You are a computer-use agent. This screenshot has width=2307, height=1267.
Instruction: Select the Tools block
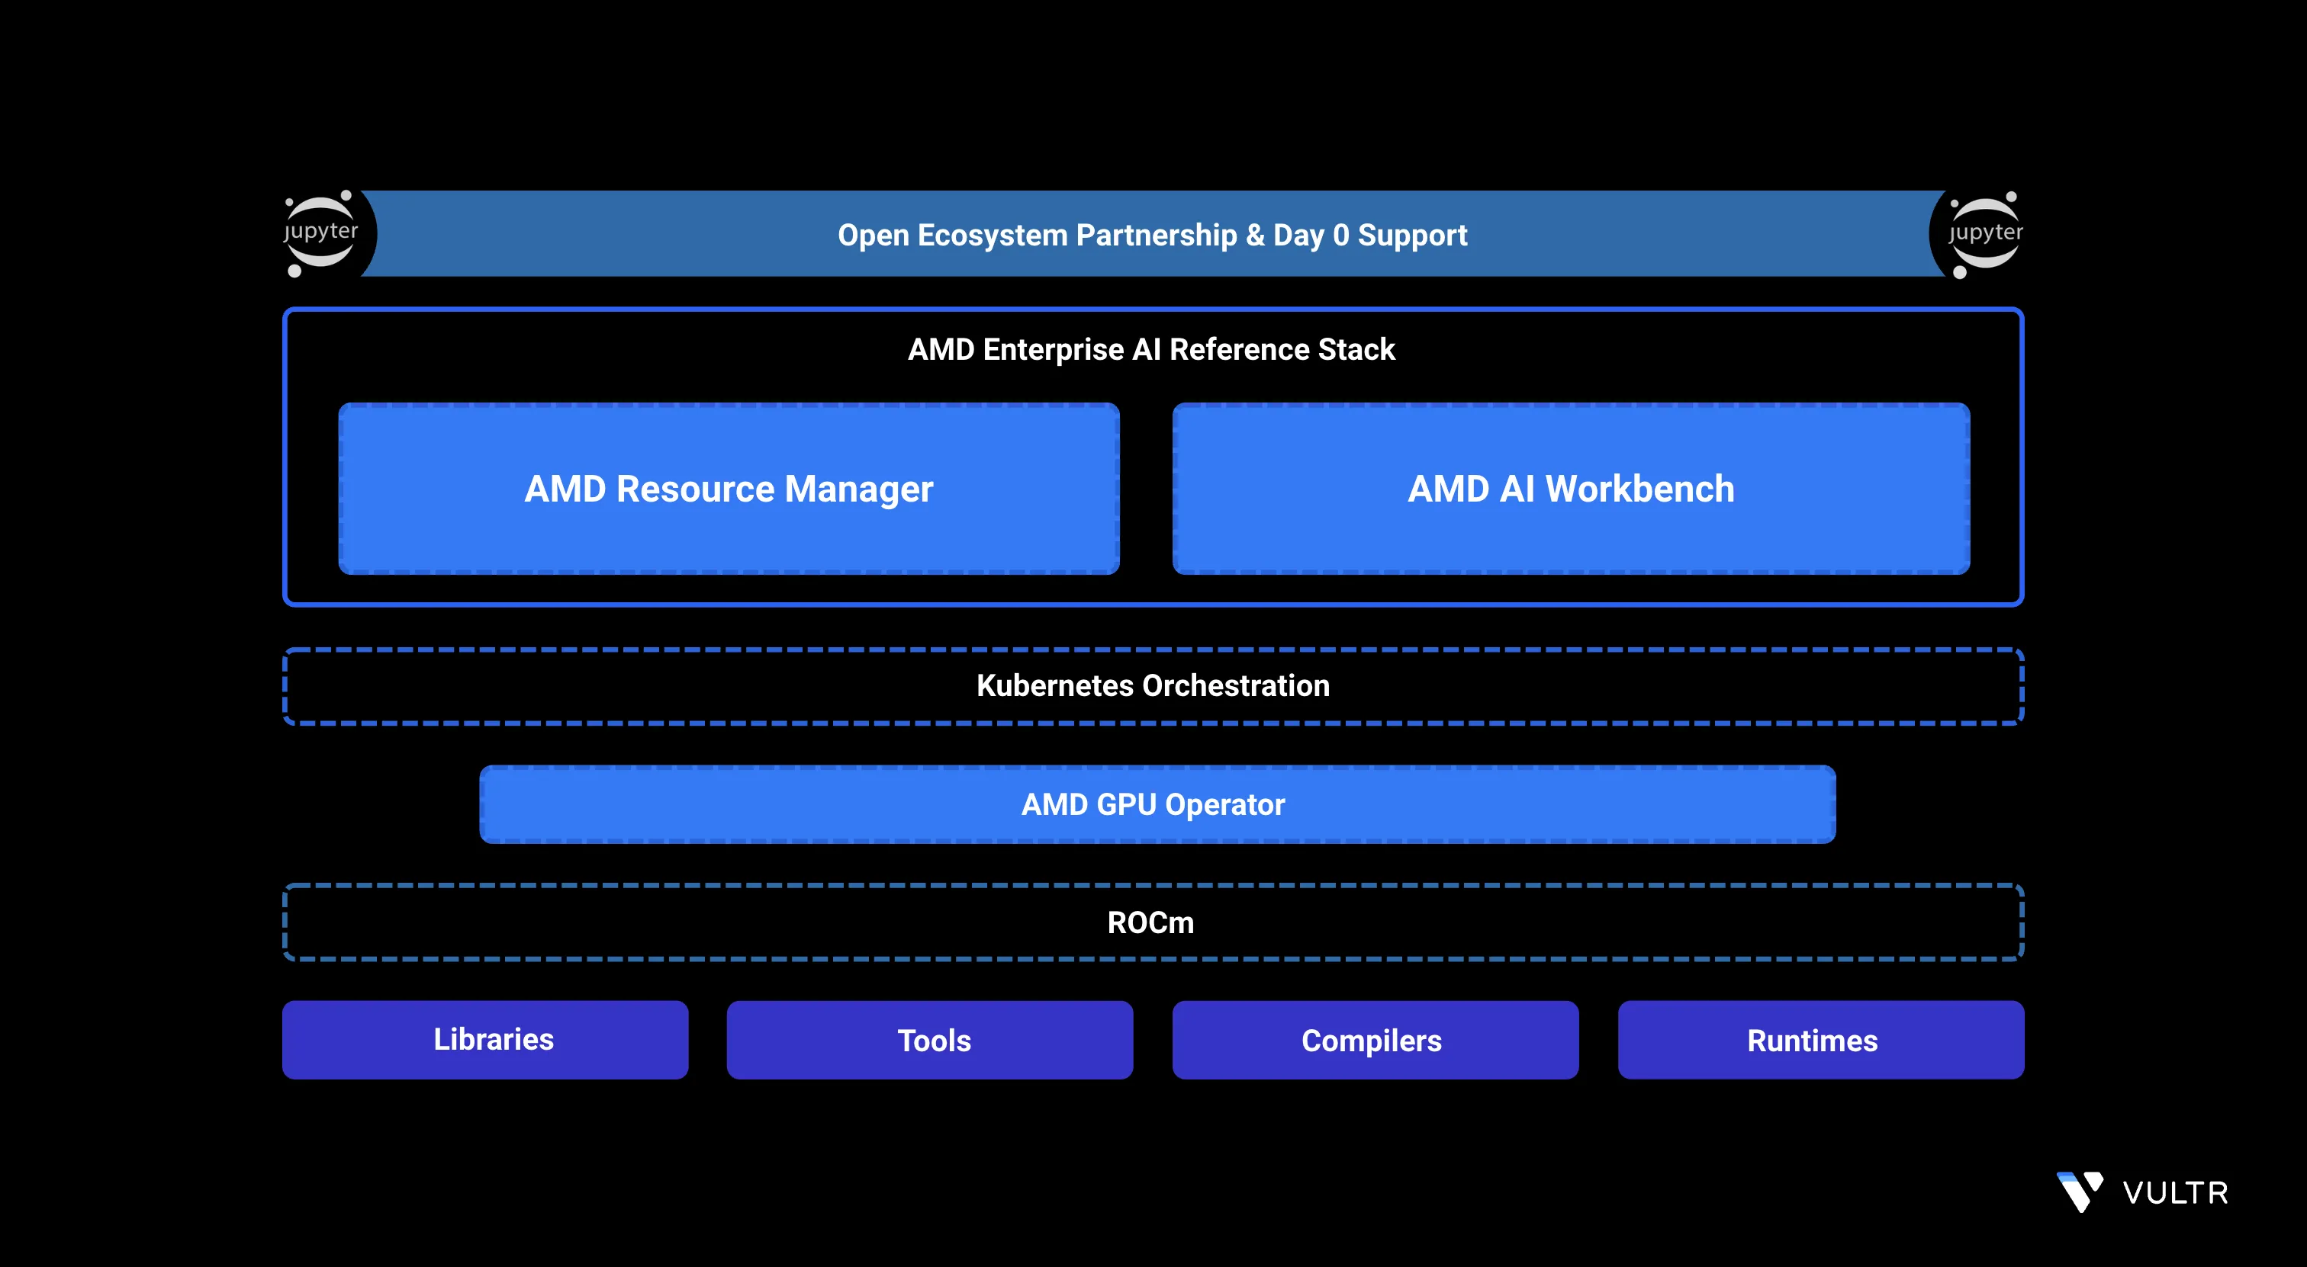pyautogui.click(x=930, y=1040)
